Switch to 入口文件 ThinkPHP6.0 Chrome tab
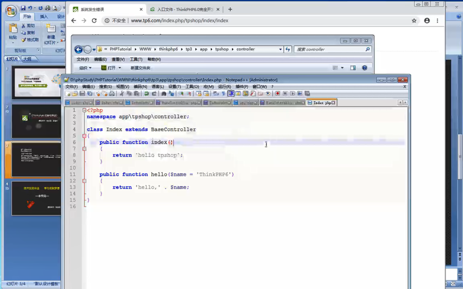The height and width of the screenshot is (289, 463). click(x=184, y=9)
